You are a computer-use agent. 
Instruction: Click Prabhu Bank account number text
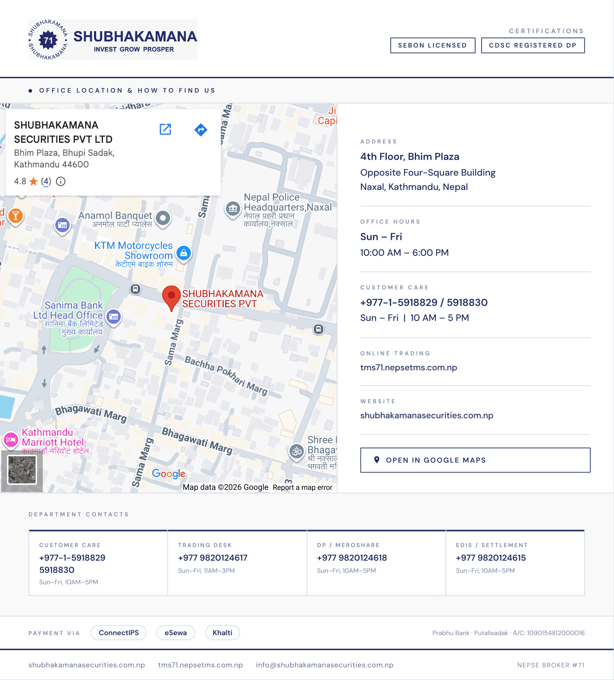[508, 633]
